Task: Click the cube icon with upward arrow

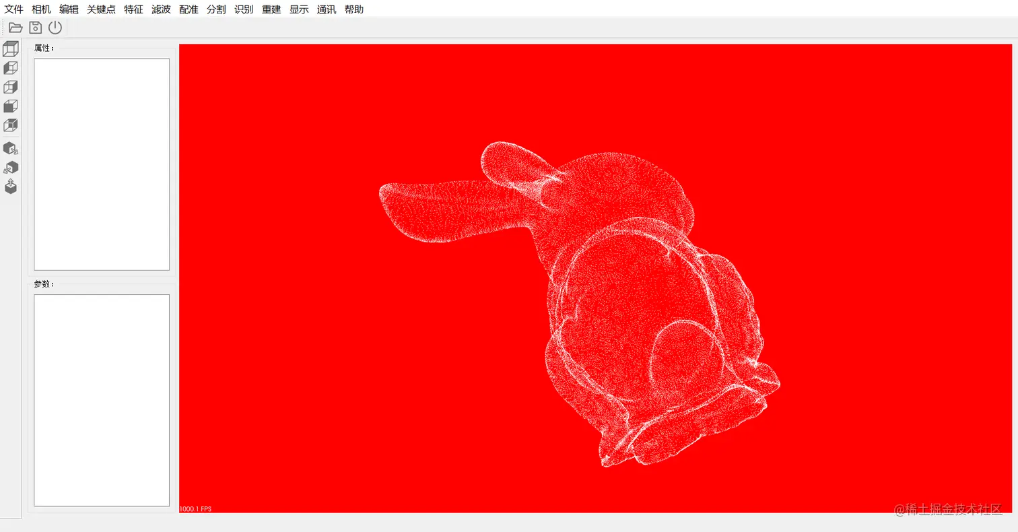Action: 11,187
